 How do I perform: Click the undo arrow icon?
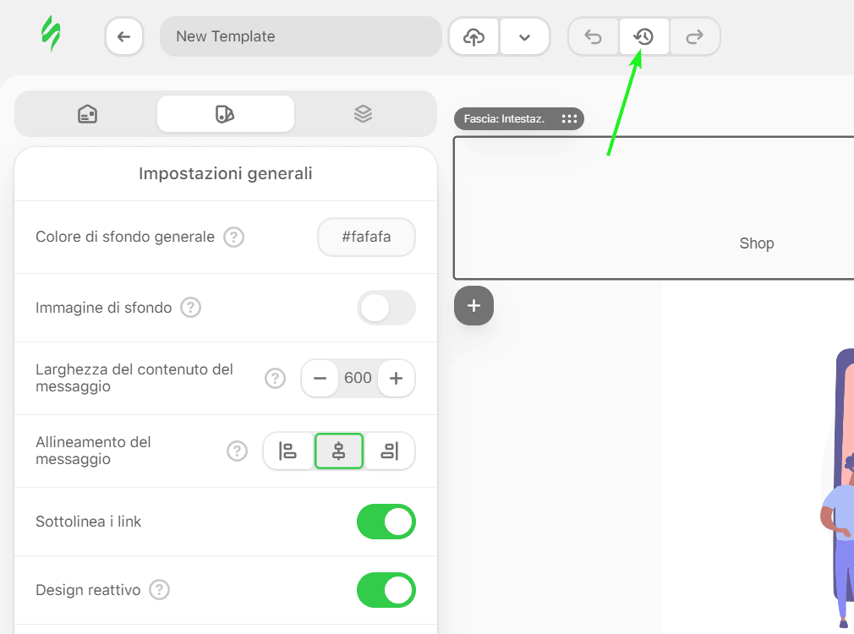pos(594,37)
